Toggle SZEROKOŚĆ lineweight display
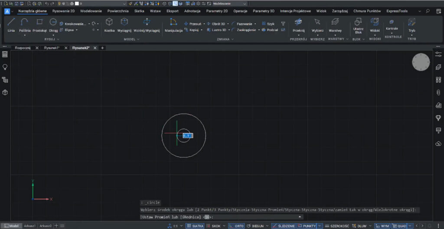The height and width of the screenshot is (229, 444). click(337, 226)
